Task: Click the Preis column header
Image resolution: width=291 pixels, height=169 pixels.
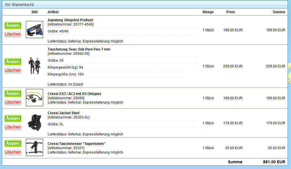Action: (x=231, y=12)
